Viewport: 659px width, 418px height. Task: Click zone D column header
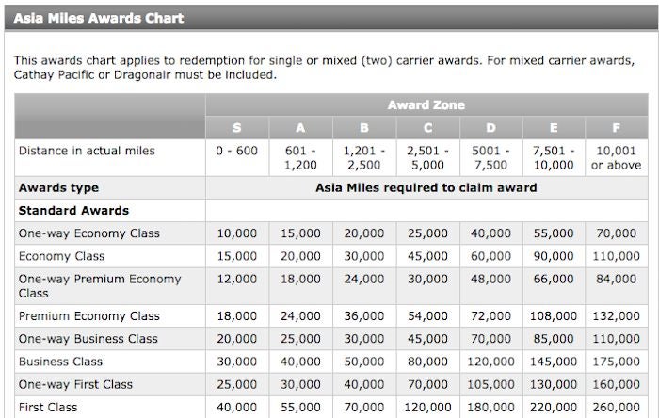[490, 128]
